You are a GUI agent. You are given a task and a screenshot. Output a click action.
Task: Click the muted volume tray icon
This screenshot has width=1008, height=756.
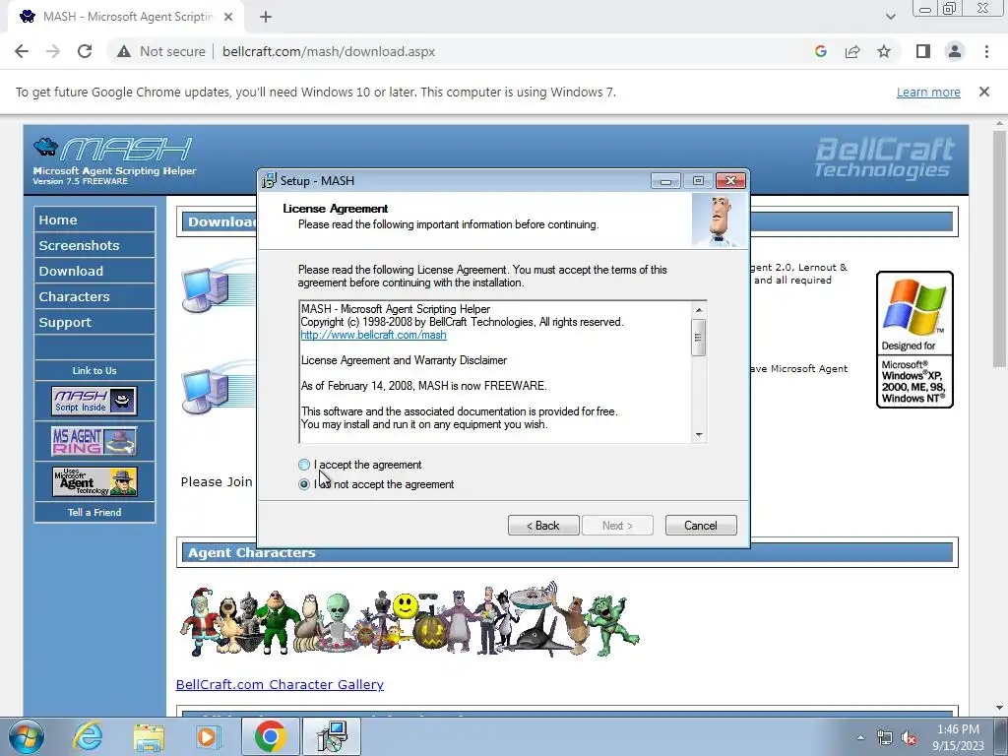[x=909, y=738]
